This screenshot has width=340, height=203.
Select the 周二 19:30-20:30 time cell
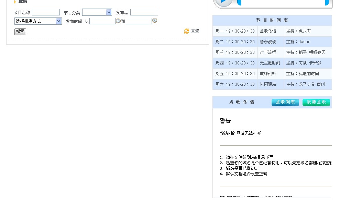pyautogui.click(x=235, y=42)
